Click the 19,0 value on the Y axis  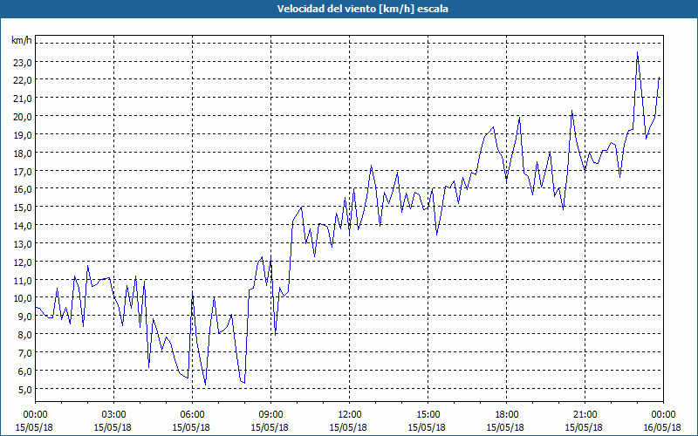tap(23, 135)
